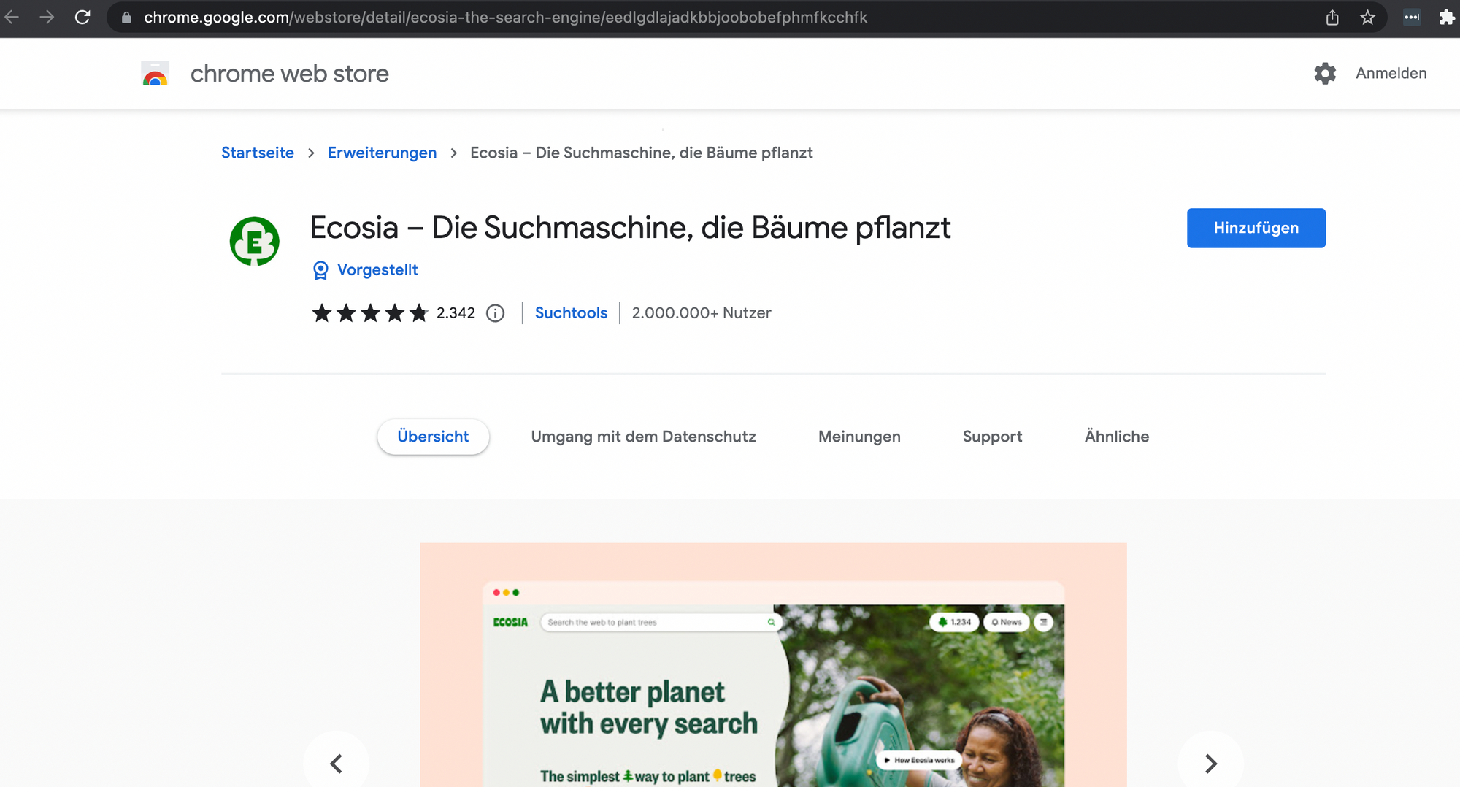Click the 2.342 ratings count
The image size is (1460, 787).
pos(456,313)
